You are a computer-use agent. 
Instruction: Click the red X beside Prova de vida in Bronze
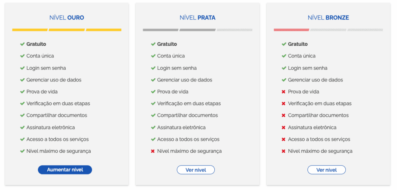coord(283,92)
